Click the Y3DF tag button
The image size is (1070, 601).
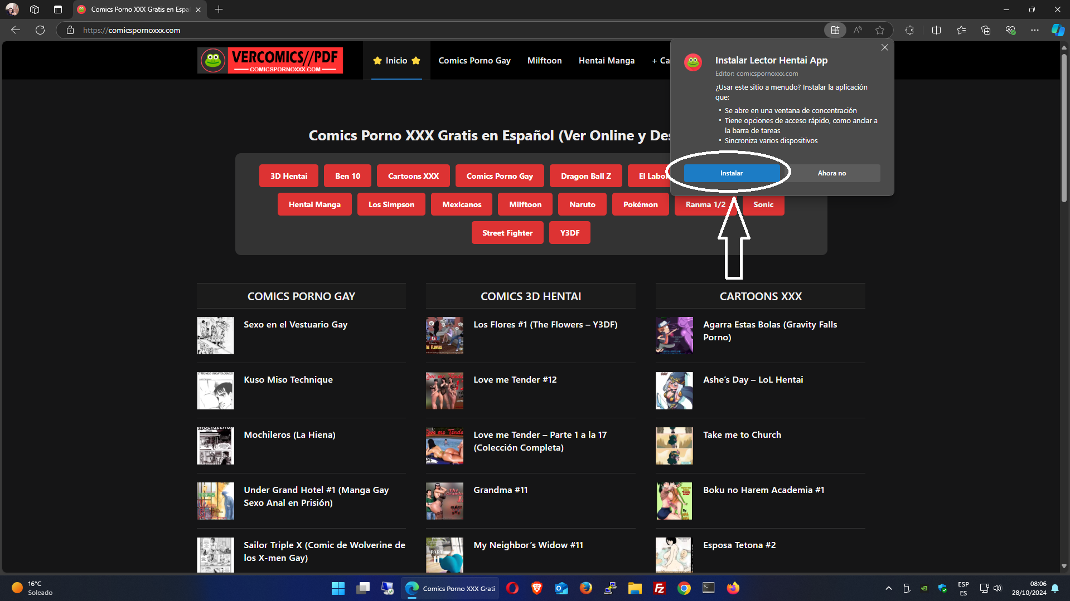[570, 233]
